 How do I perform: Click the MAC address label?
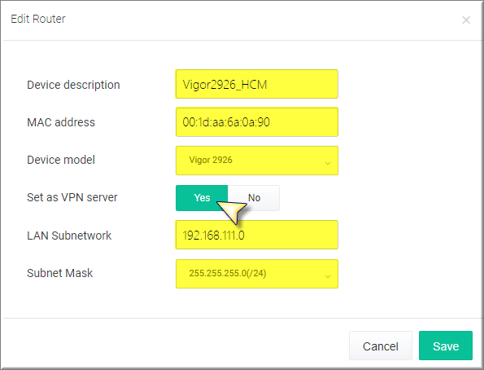[61, 122]
